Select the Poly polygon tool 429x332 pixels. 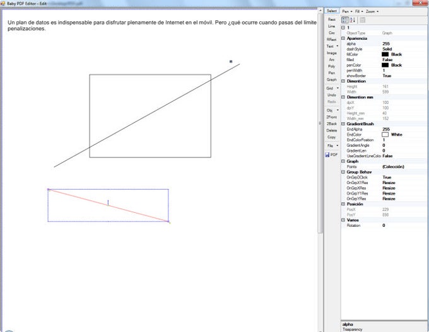pos(332,66)
